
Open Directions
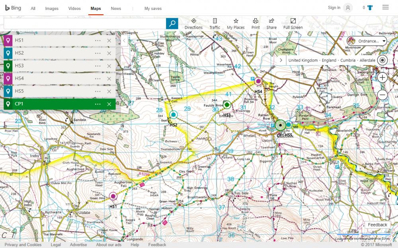point(194,24)
